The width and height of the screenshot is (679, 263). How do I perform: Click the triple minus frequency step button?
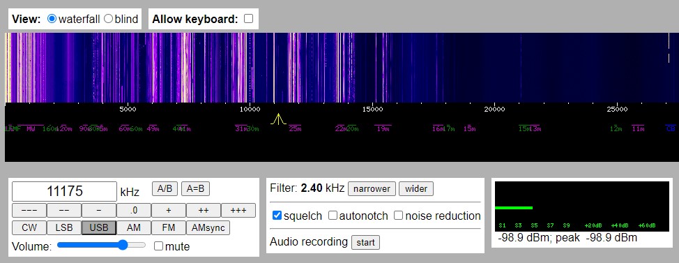click(x=29, y=210)
